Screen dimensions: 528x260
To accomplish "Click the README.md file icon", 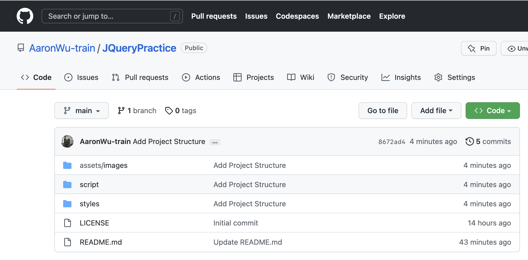I will (68, 242).
